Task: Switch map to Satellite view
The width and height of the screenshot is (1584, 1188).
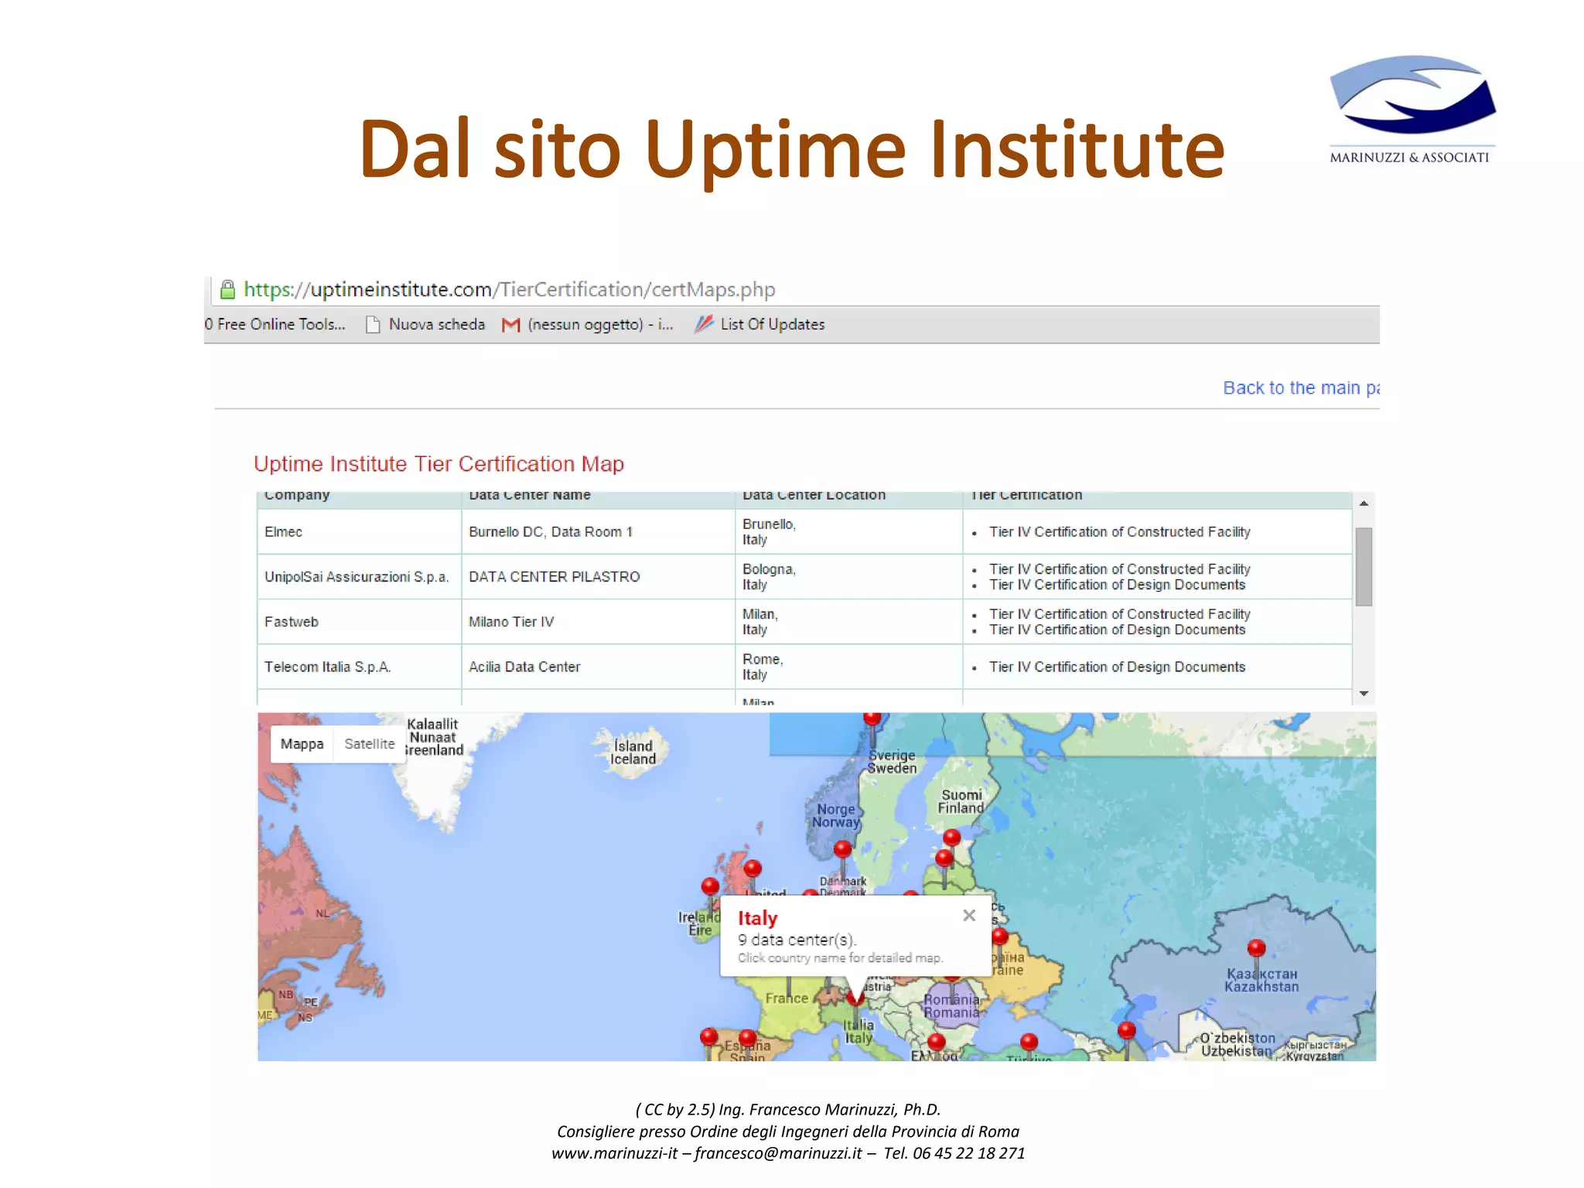Action: [x=370, y=744]
